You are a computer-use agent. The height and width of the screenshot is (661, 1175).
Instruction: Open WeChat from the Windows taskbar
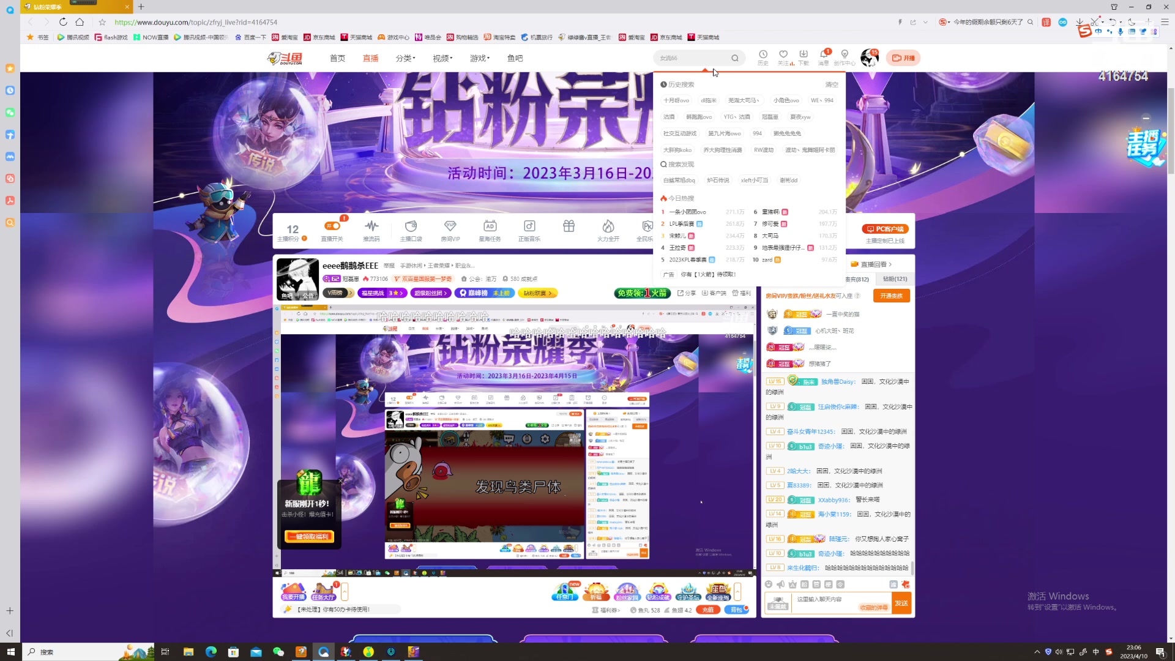pos(278,652)
